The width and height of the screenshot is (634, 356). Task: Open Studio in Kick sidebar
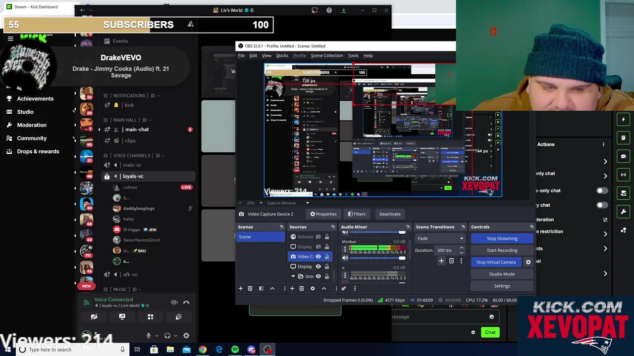point(25,112)
